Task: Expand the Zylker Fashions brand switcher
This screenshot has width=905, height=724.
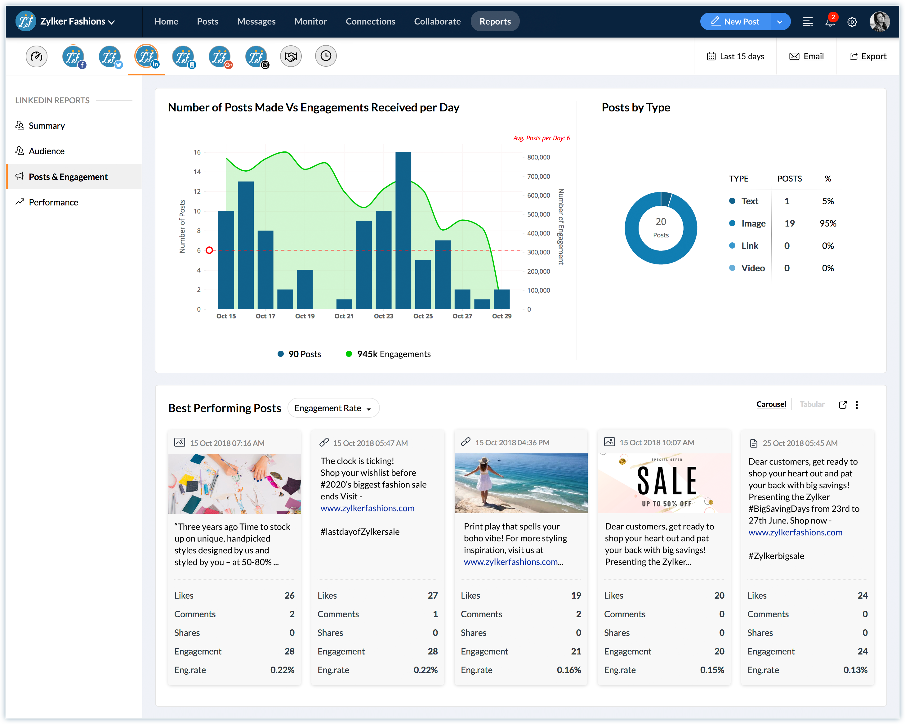Action: [x=77, y=22]
